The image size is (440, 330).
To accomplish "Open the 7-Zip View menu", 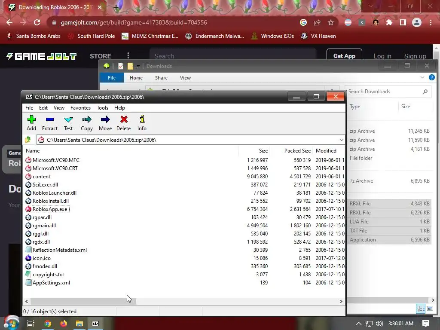I will pos(59,108).
